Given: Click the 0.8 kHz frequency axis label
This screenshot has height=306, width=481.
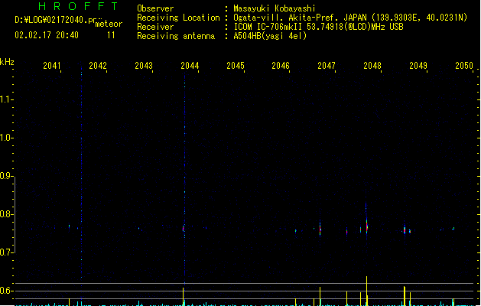Looking at the screenshot, I should [6, 214].
